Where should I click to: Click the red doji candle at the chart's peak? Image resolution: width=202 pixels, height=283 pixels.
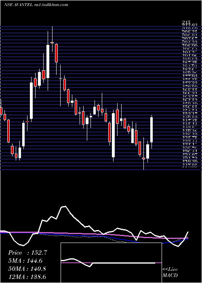coord(52,42)
